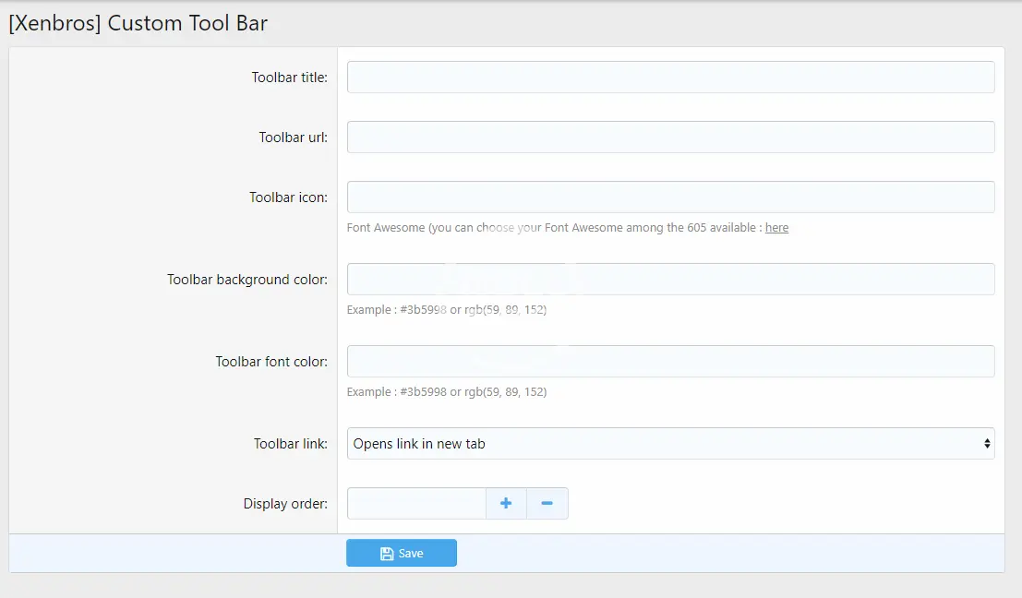This screenshot has width=1022, height=598.
Task: Click the "Toolbar icon:" label
Action: 288,197
